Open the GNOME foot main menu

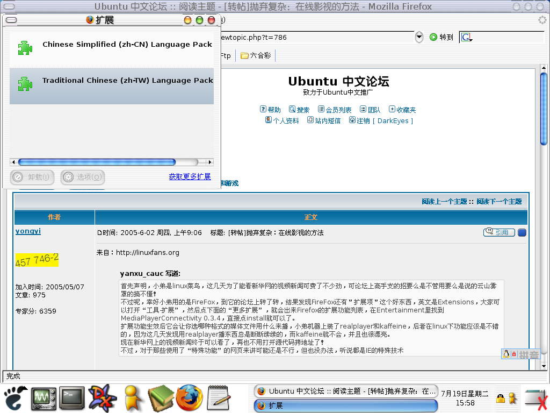[x=15, y=398]
